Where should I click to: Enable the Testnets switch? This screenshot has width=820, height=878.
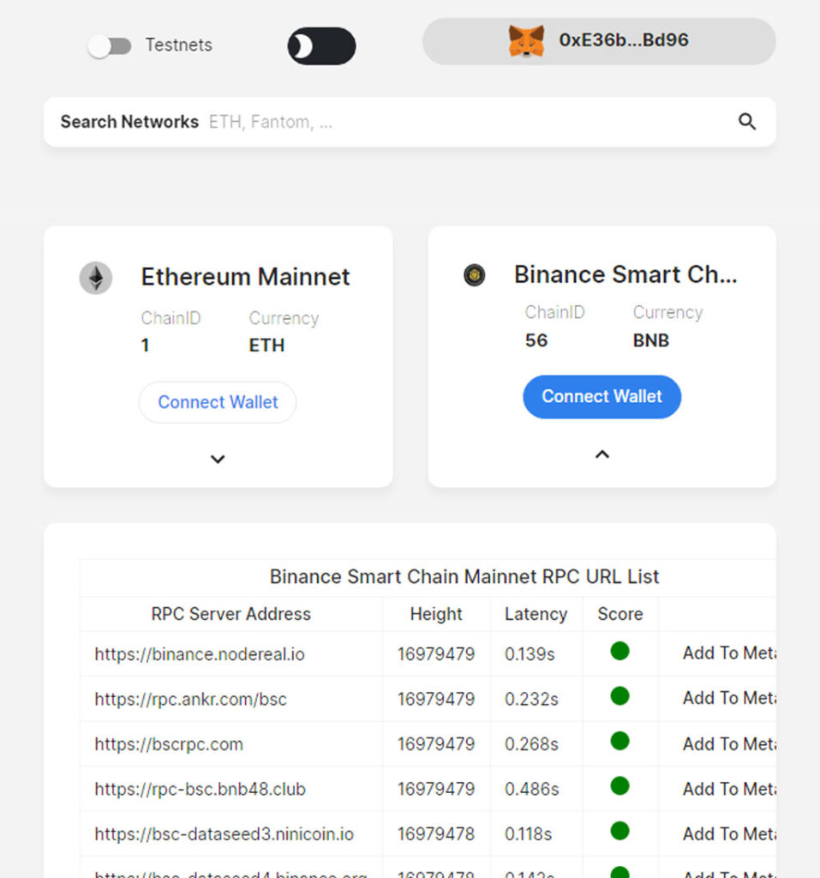(110, 46)
